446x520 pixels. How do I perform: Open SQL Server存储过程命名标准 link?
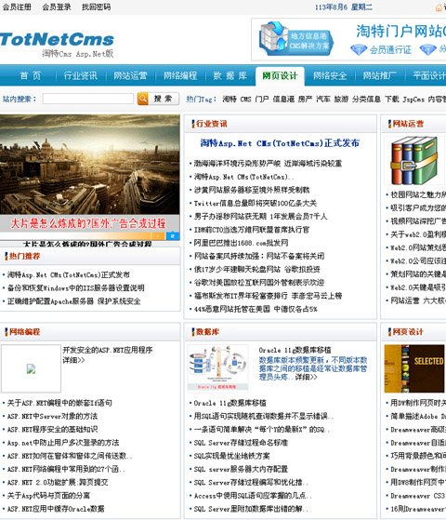click(241, 443)
